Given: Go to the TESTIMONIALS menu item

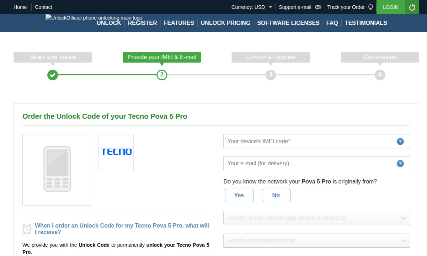Looking at the screenshot, I should [366, 23].
